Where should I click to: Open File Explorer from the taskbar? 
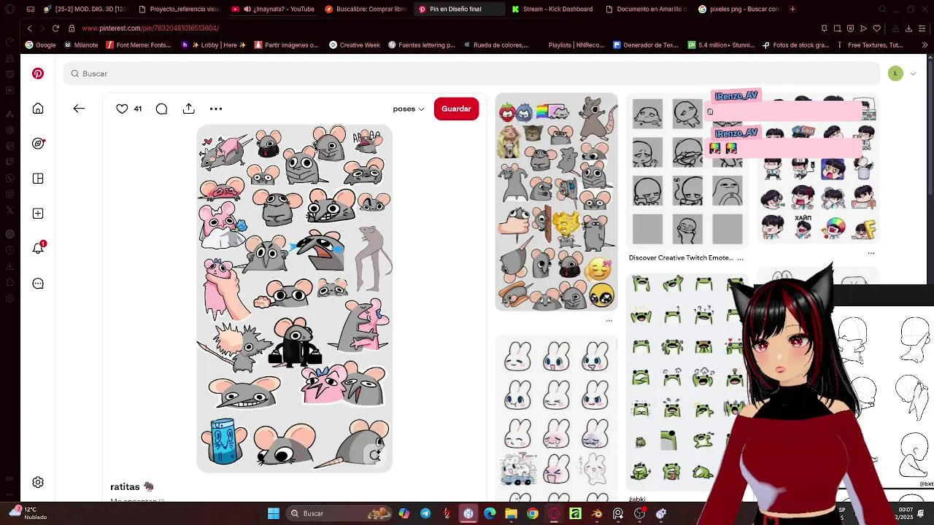511,513
